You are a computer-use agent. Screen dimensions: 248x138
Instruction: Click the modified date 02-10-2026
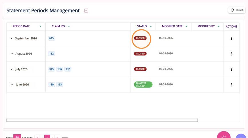pos(166,38)
